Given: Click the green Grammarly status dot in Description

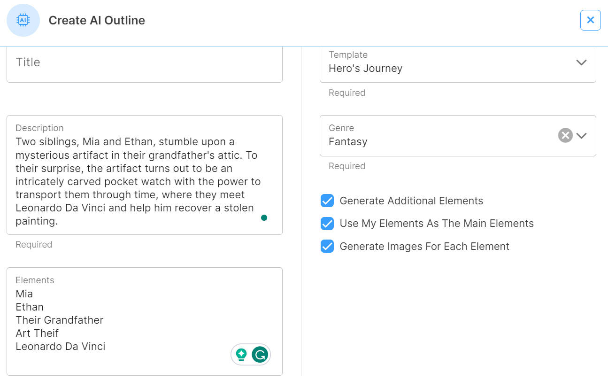Looking at the screenshot, I should pyautogui.click(x=264, y=217).
